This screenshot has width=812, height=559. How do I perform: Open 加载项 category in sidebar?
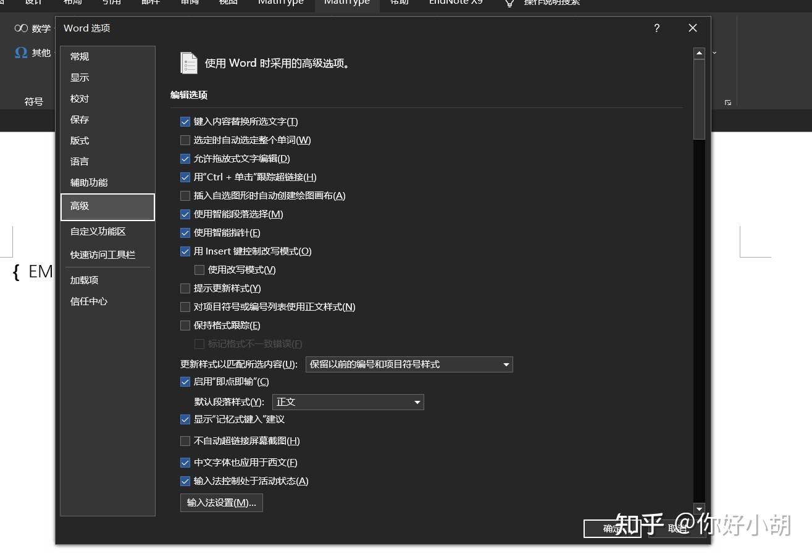click(x=107, y=280)
